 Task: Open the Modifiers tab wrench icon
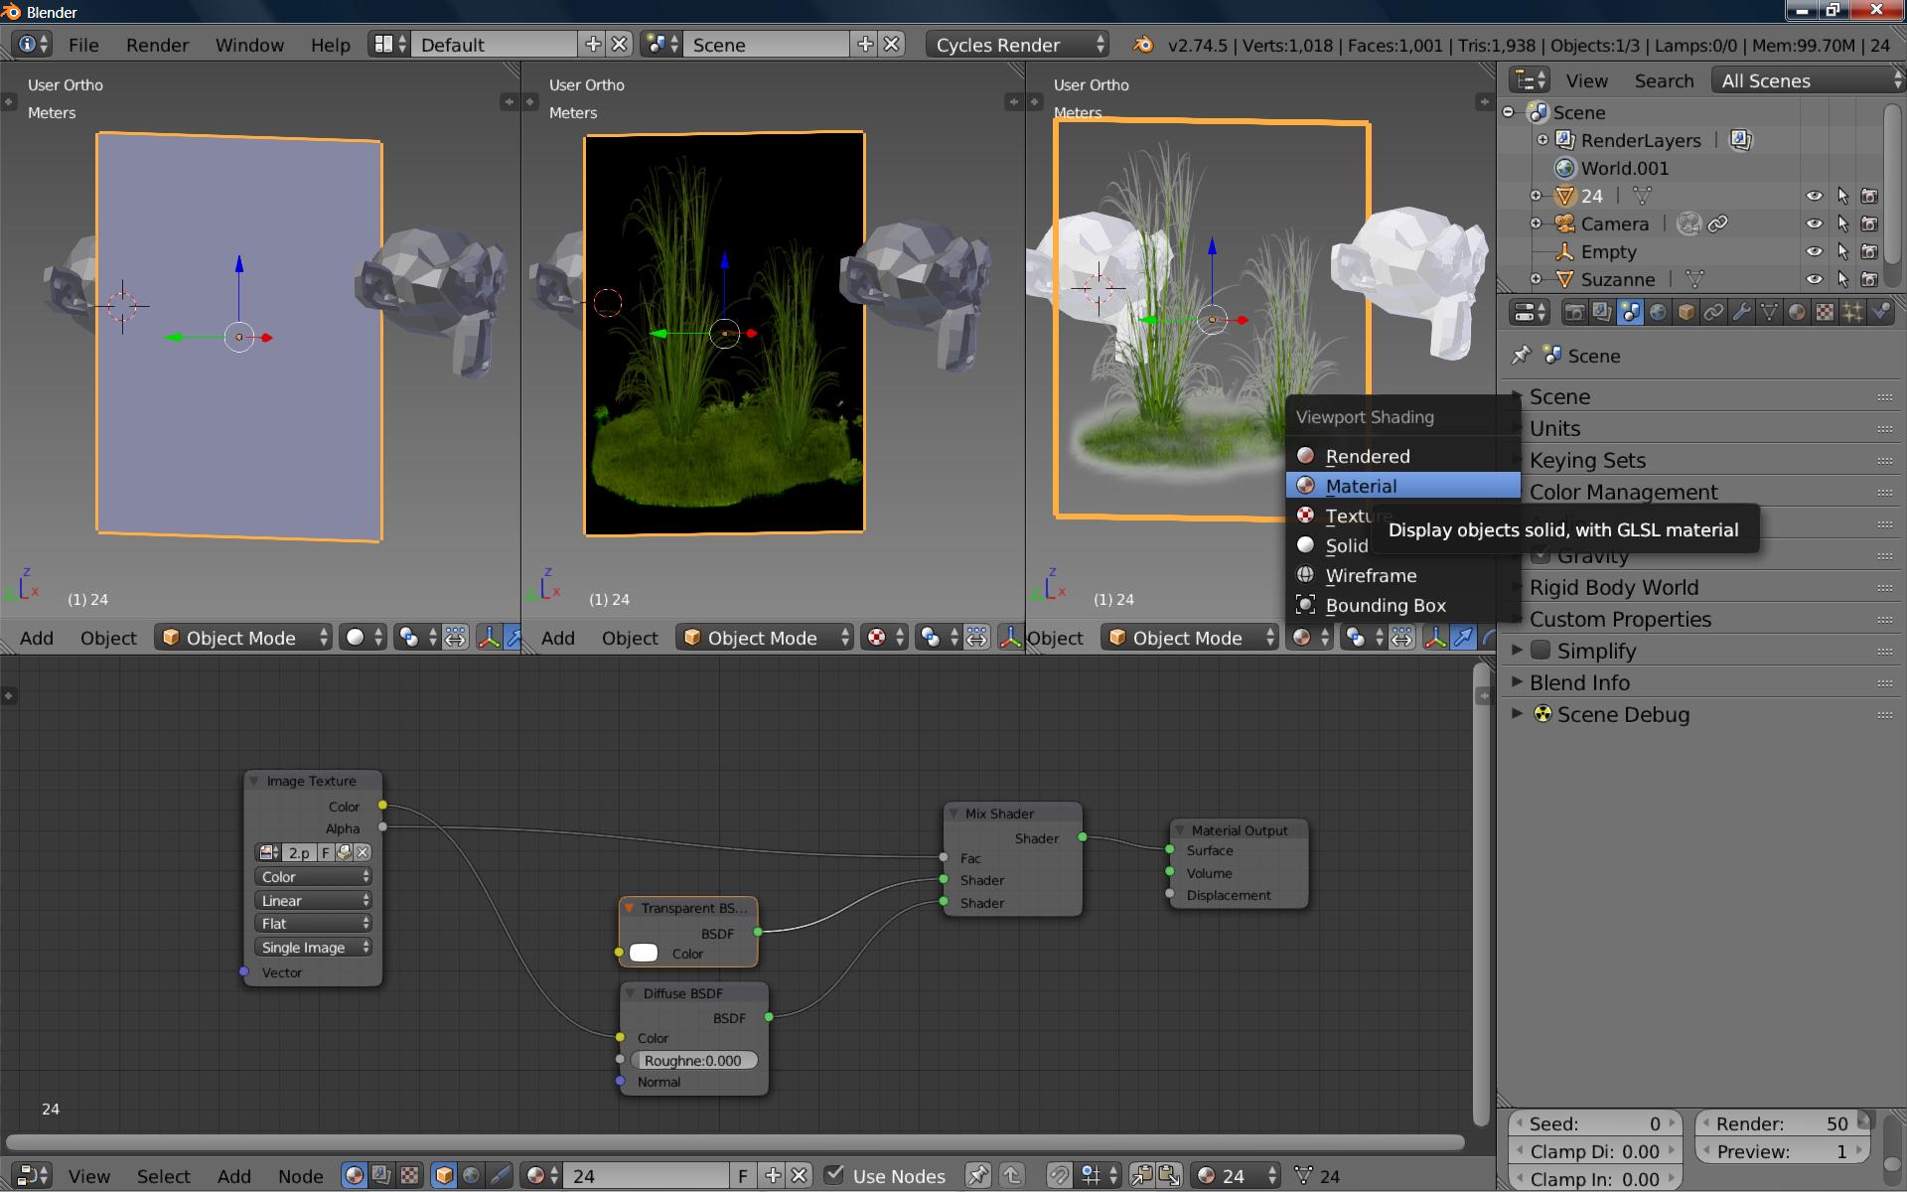(1741, 313)
